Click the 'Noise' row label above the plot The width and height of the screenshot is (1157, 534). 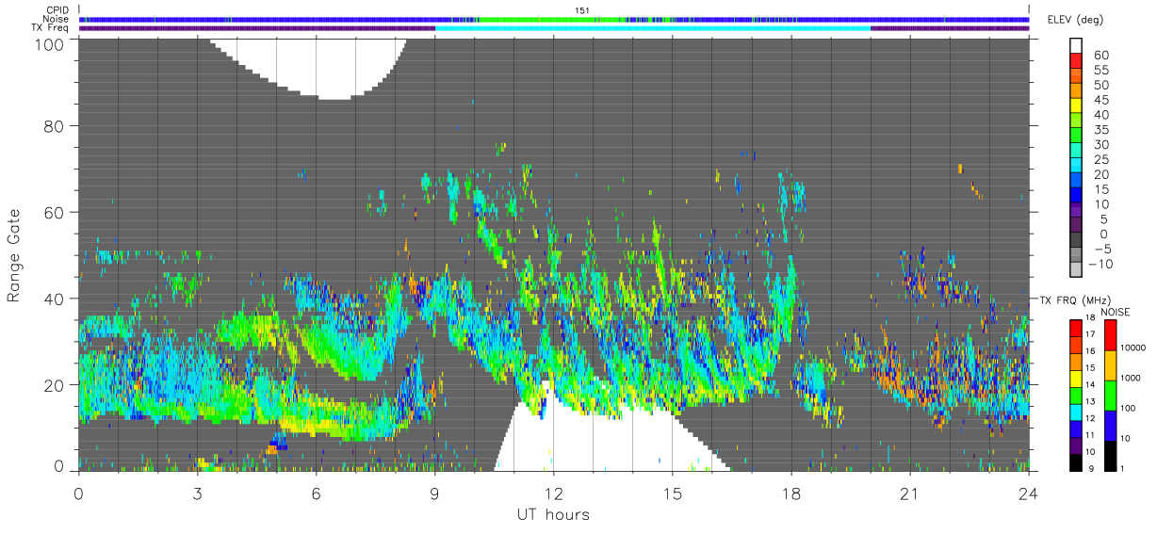point(56,19)
